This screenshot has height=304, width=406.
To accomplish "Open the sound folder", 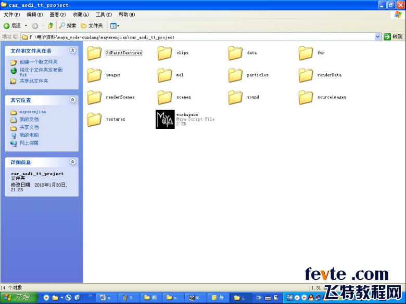I will 244,98.
